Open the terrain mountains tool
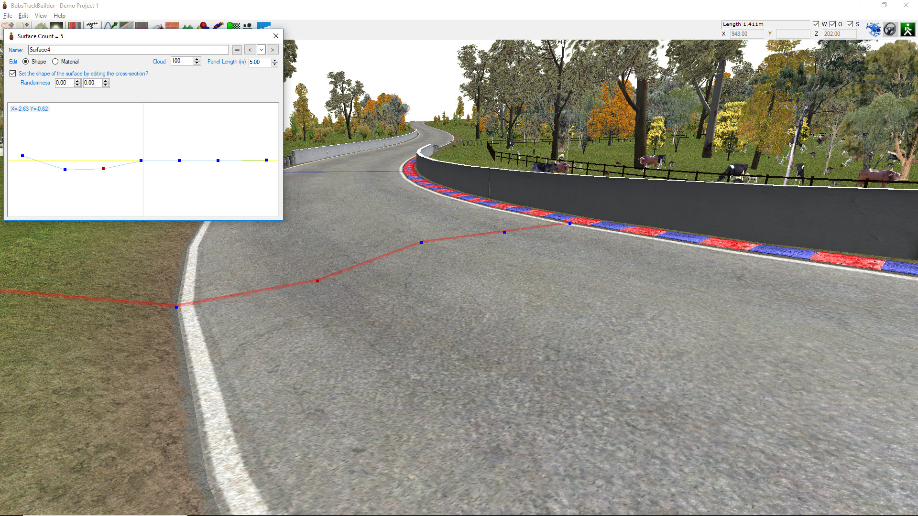 pyautogui.click(x=187, y=26)
